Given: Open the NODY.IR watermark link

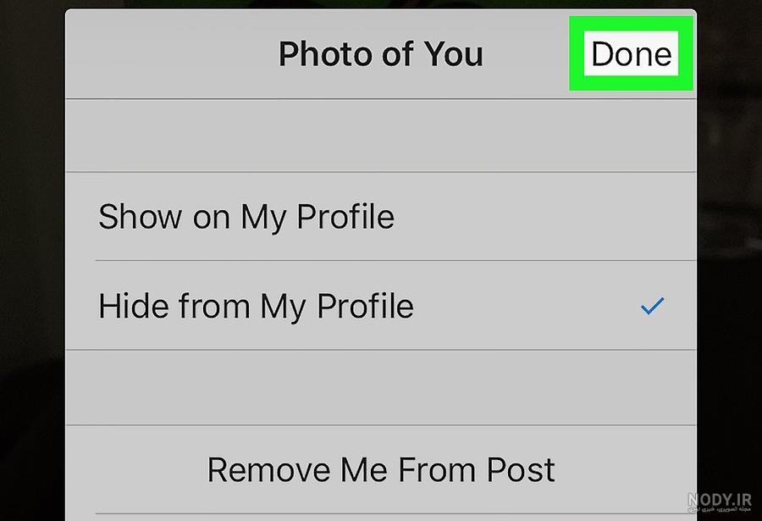Looking at the screenshot, I should (719, 499).
